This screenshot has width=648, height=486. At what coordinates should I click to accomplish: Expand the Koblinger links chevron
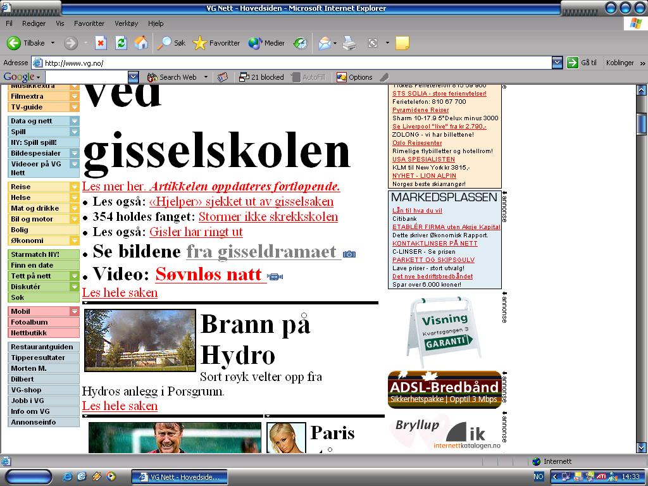(643, 63)
